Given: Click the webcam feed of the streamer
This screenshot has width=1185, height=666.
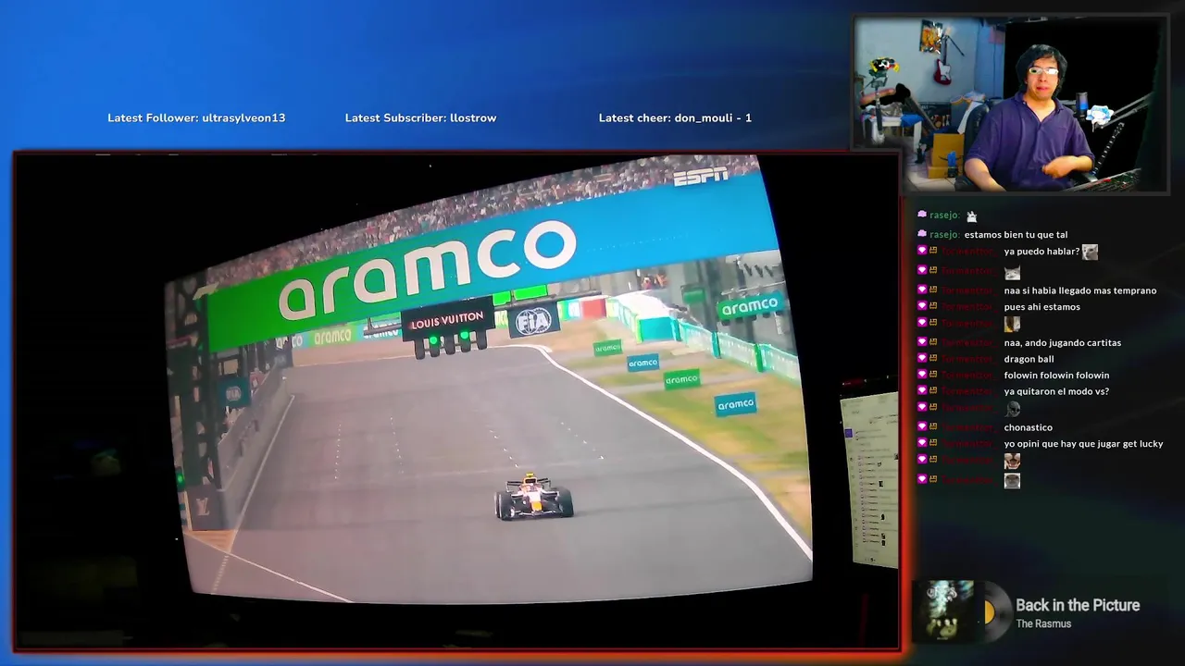Looking at the screenshot, I should pyautogui.click(x=1011, y=105).
